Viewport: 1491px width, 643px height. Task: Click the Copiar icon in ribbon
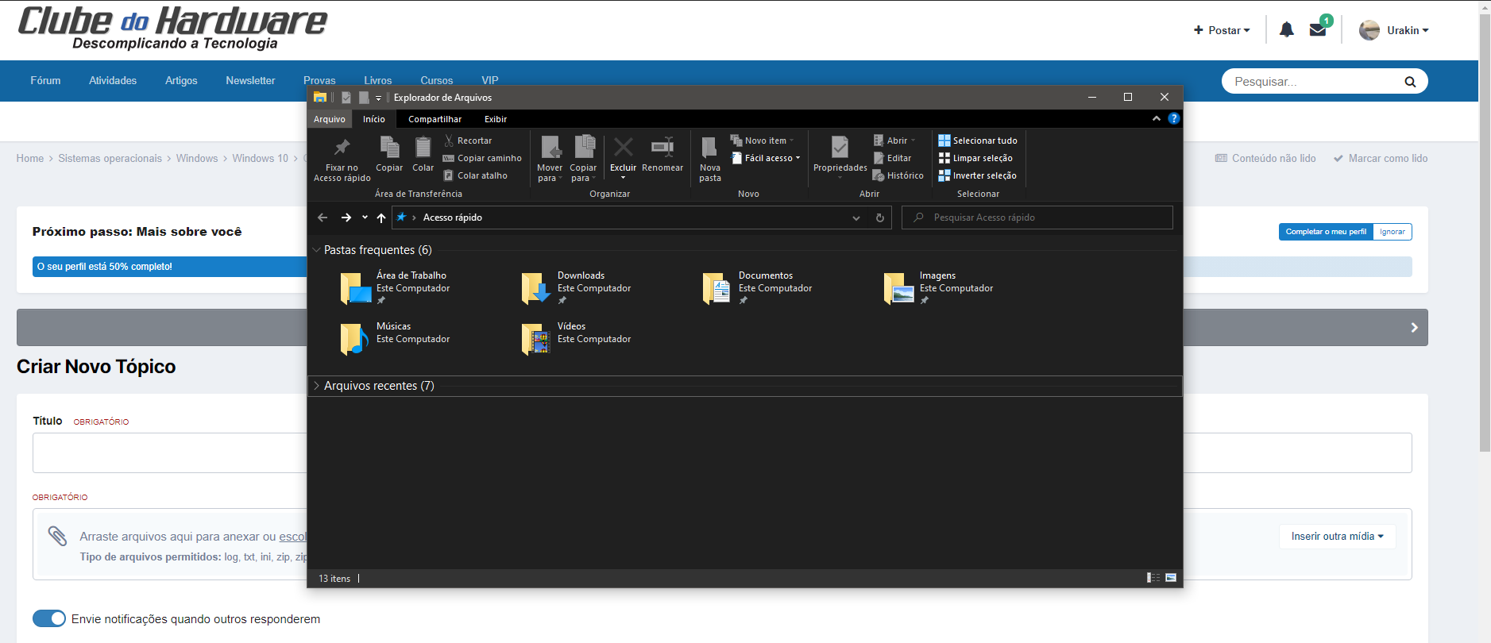point(389,148)
